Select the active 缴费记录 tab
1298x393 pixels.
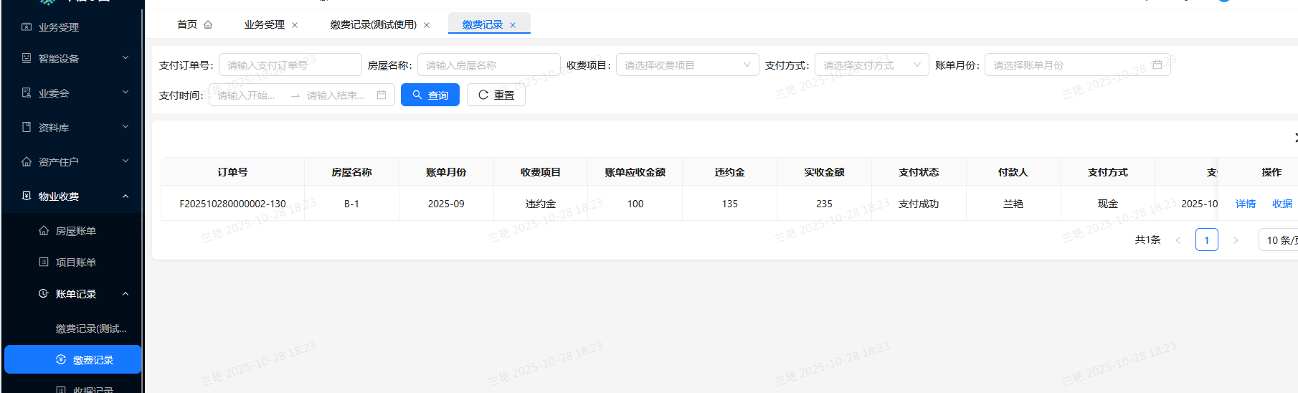(x=482, y=24)
